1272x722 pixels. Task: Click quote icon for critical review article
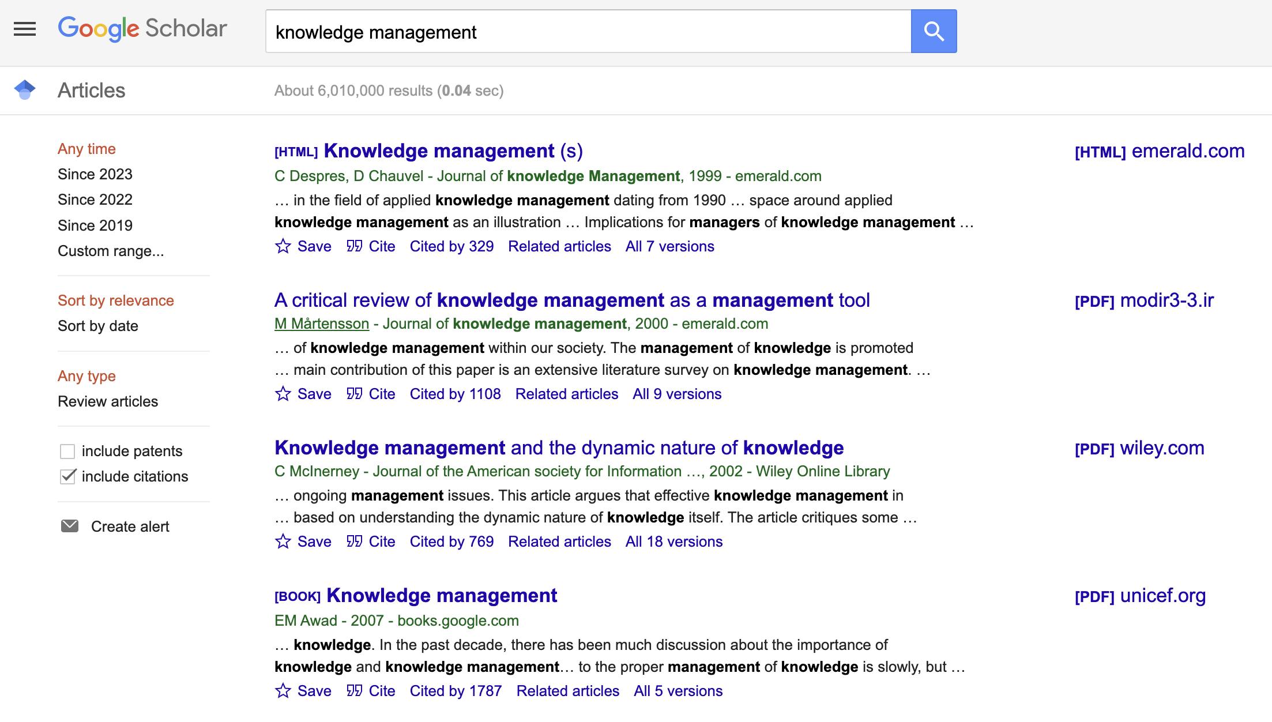pos(354,394)
